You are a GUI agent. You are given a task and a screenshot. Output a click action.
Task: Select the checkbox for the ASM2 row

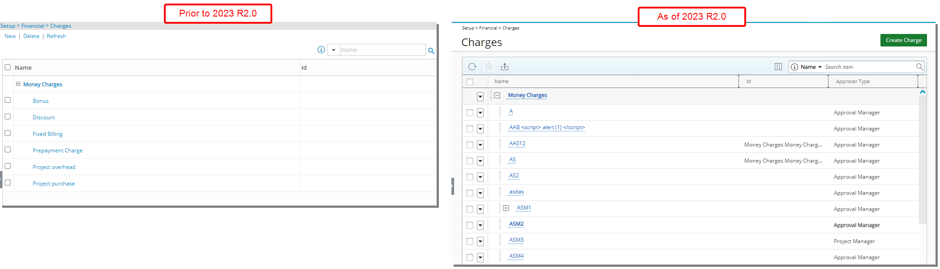470,225
